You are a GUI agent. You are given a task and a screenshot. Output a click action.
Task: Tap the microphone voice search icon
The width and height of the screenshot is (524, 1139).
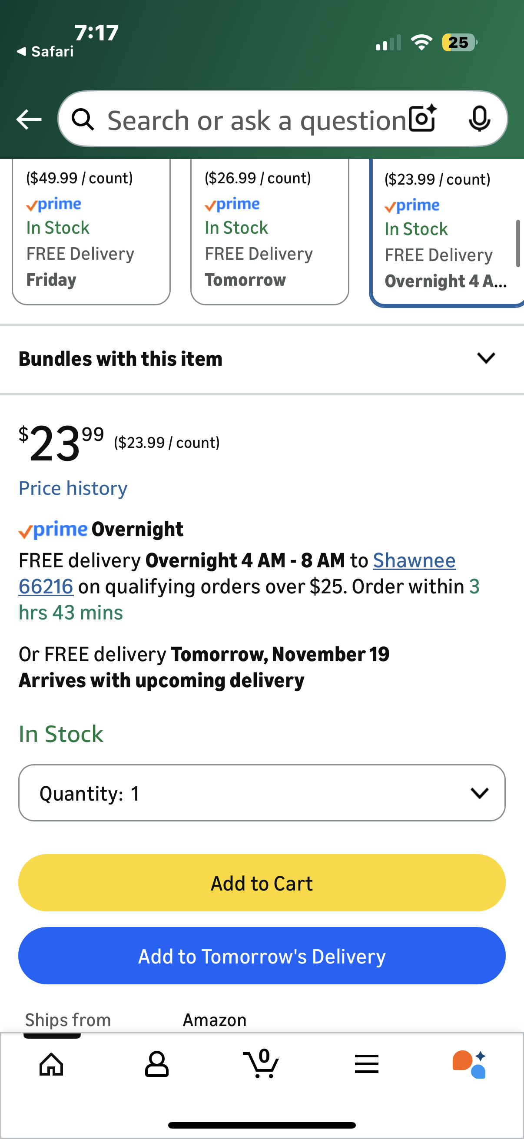pyautogui.click(x=479, y=119)
